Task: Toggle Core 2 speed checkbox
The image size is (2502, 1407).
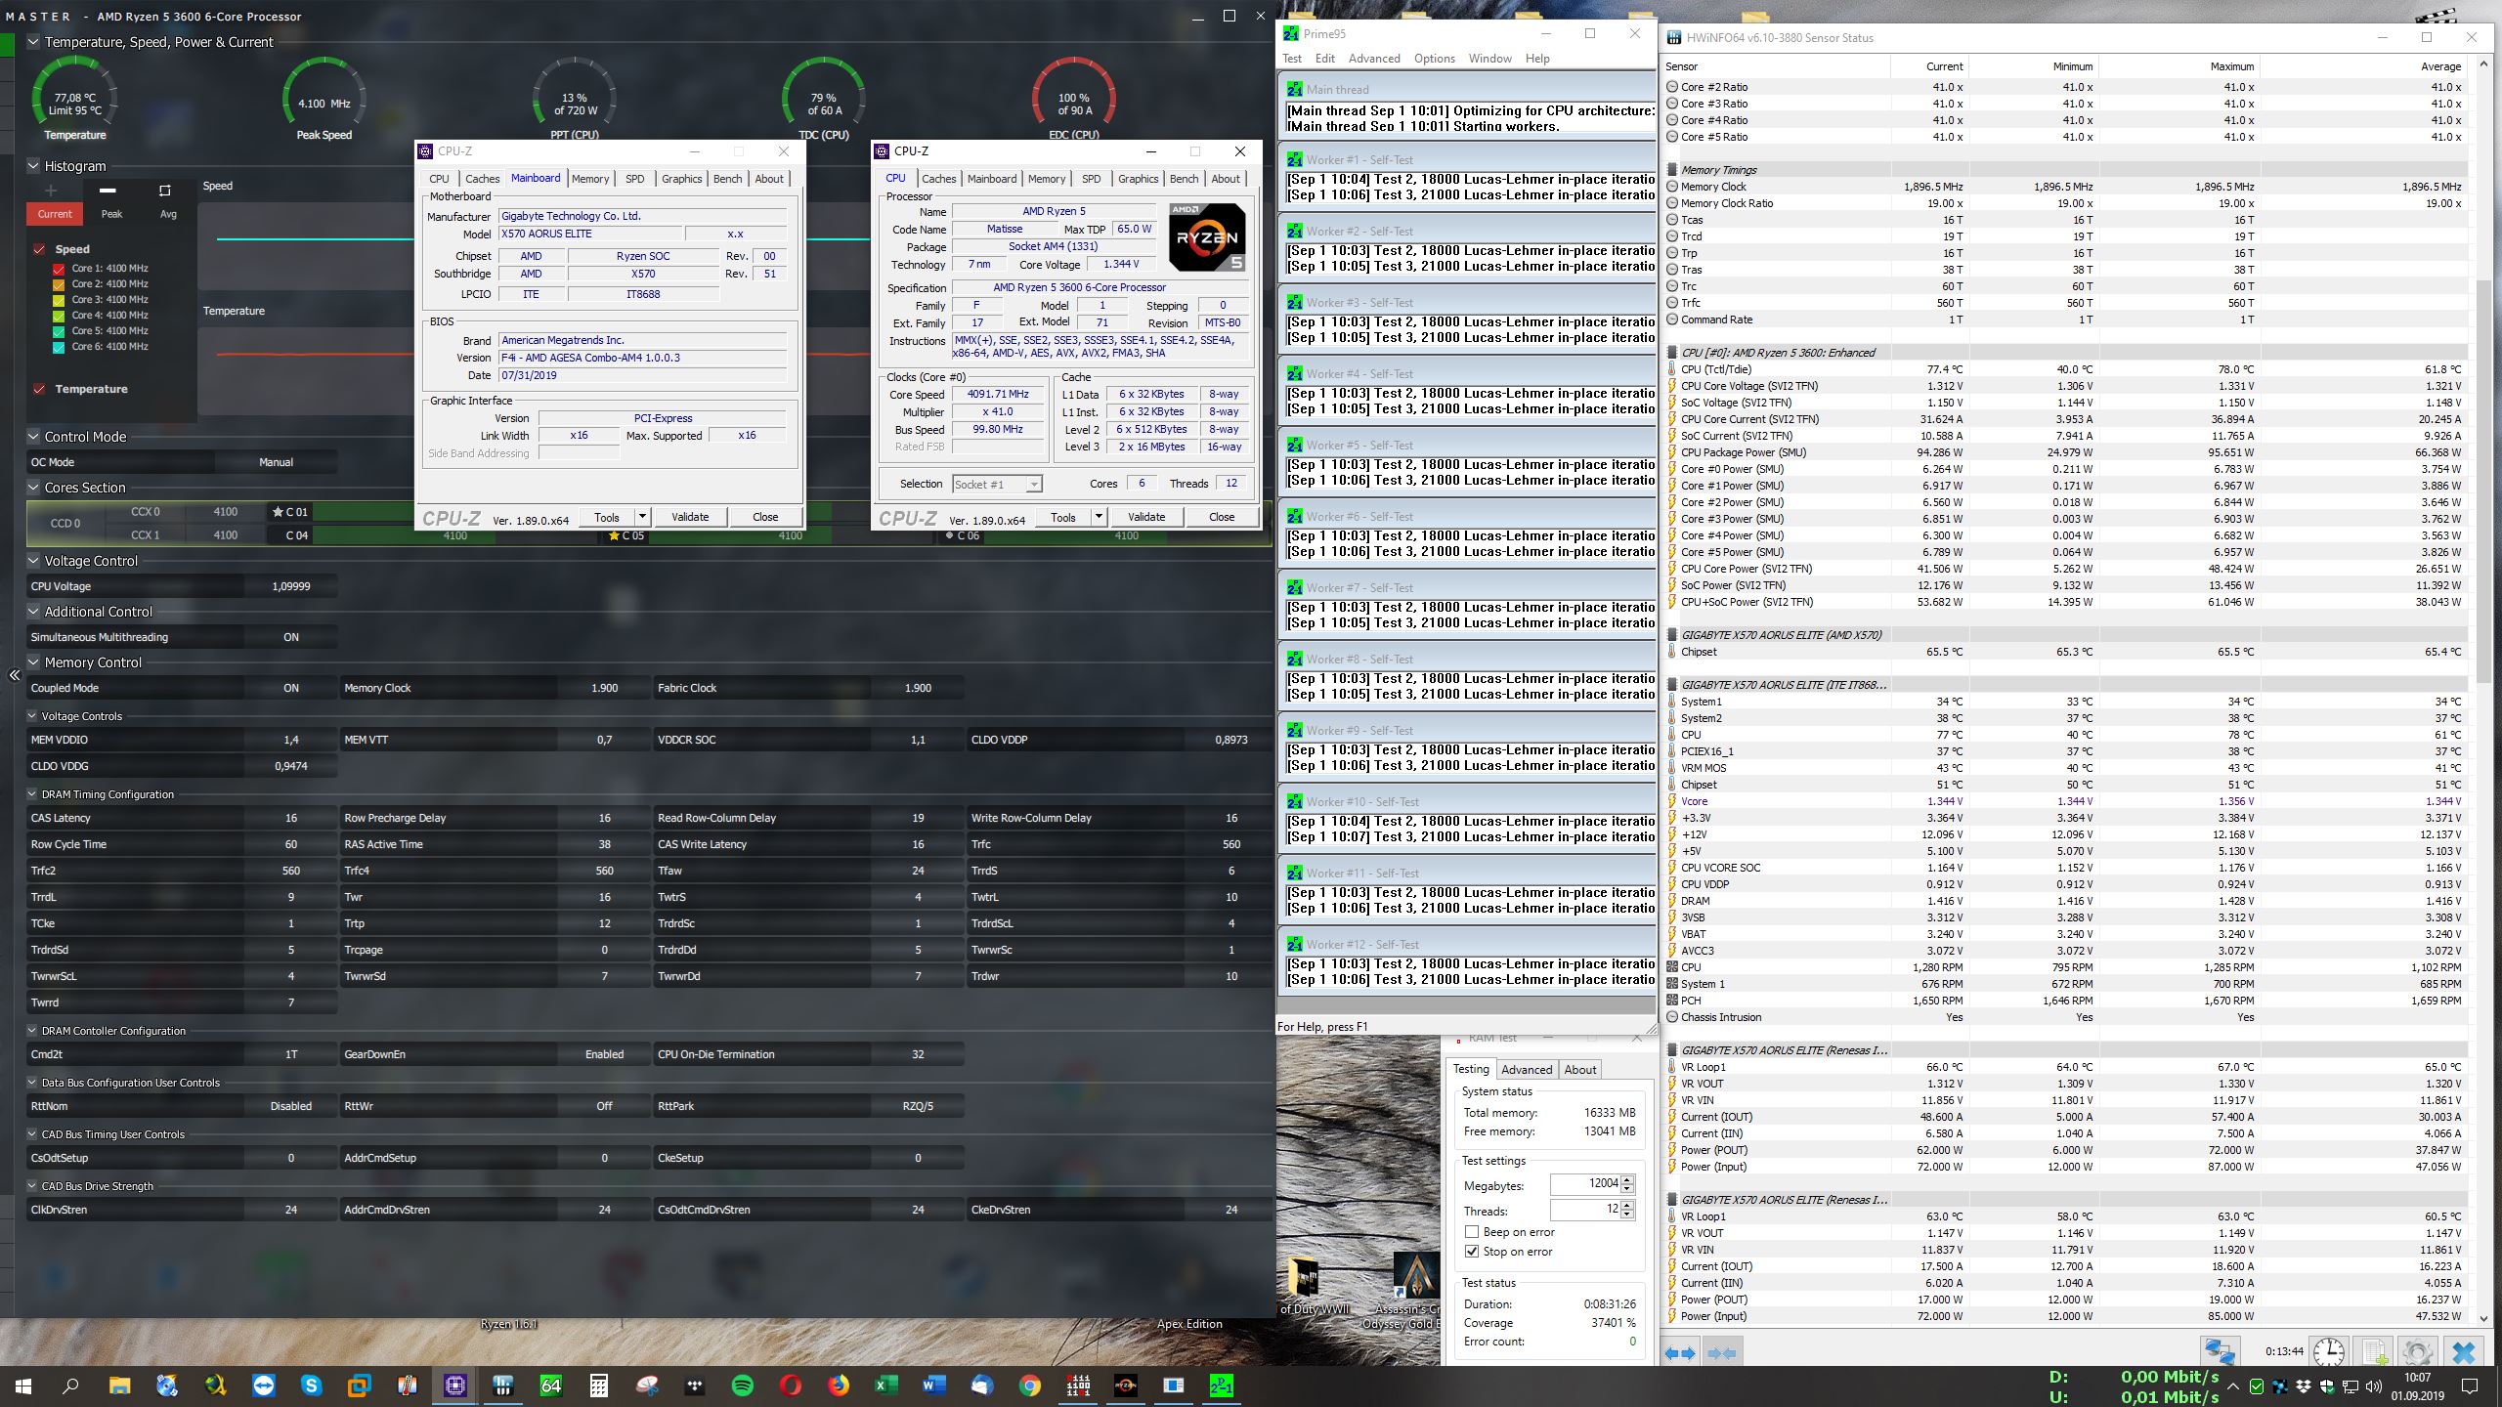Action: (x=59, y=284)
